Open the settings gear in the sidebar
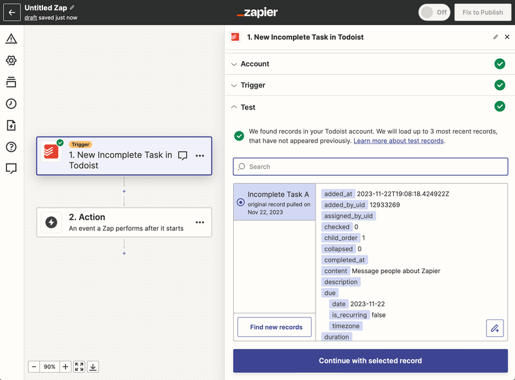Image resolution: width=515 pixels, height=380 pixels. (10, 59)
